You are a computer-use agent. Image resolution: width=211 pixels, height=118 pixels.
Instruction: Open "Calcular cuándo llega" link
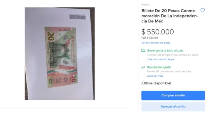pos(160,59)
